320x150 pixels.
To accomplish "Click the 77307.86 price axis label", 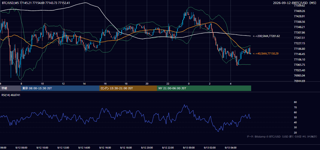I will pos(299,32).
